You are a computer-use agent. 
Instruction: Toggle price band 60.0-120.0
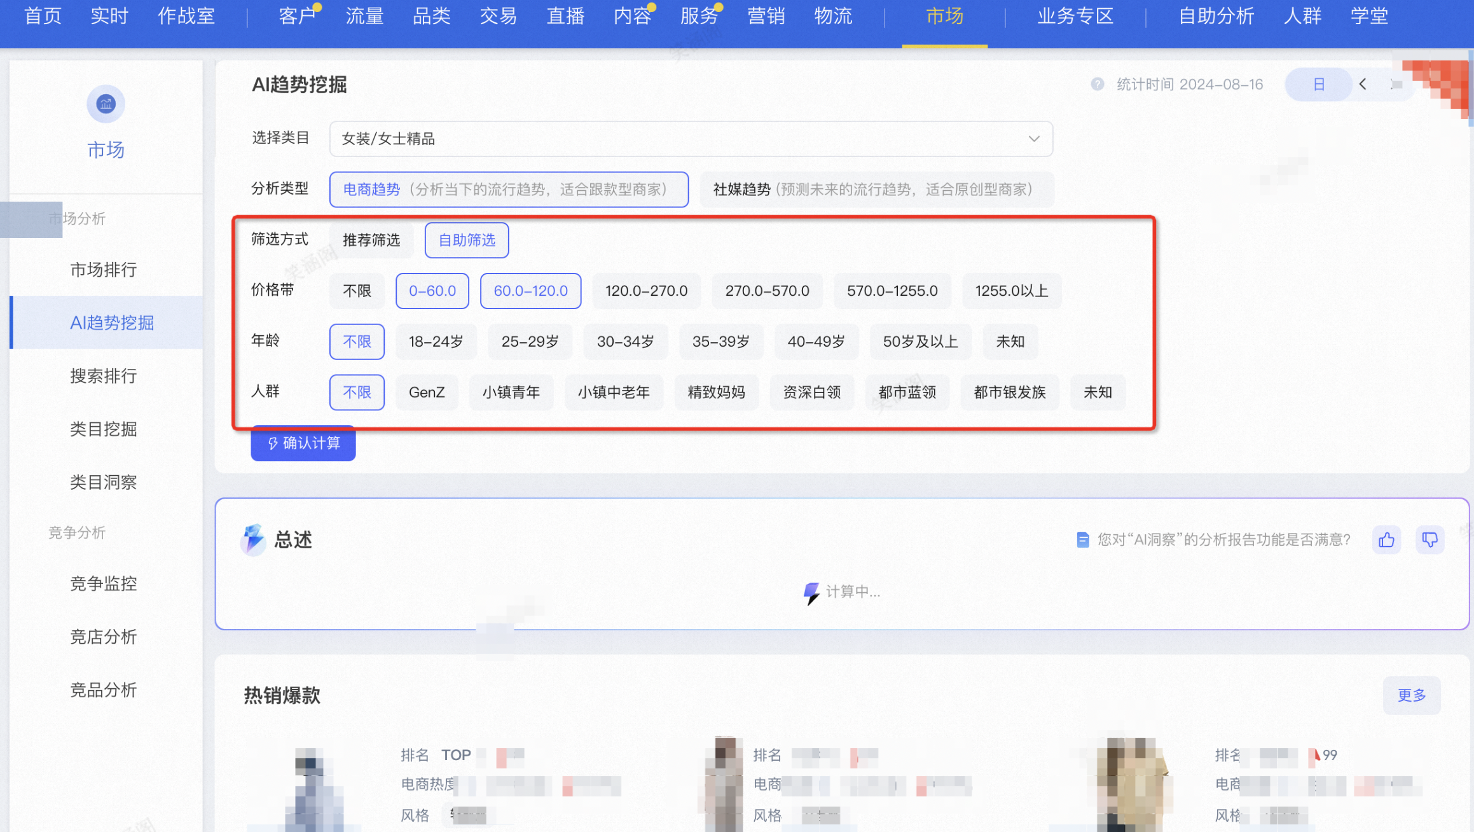tap(530, 291)
